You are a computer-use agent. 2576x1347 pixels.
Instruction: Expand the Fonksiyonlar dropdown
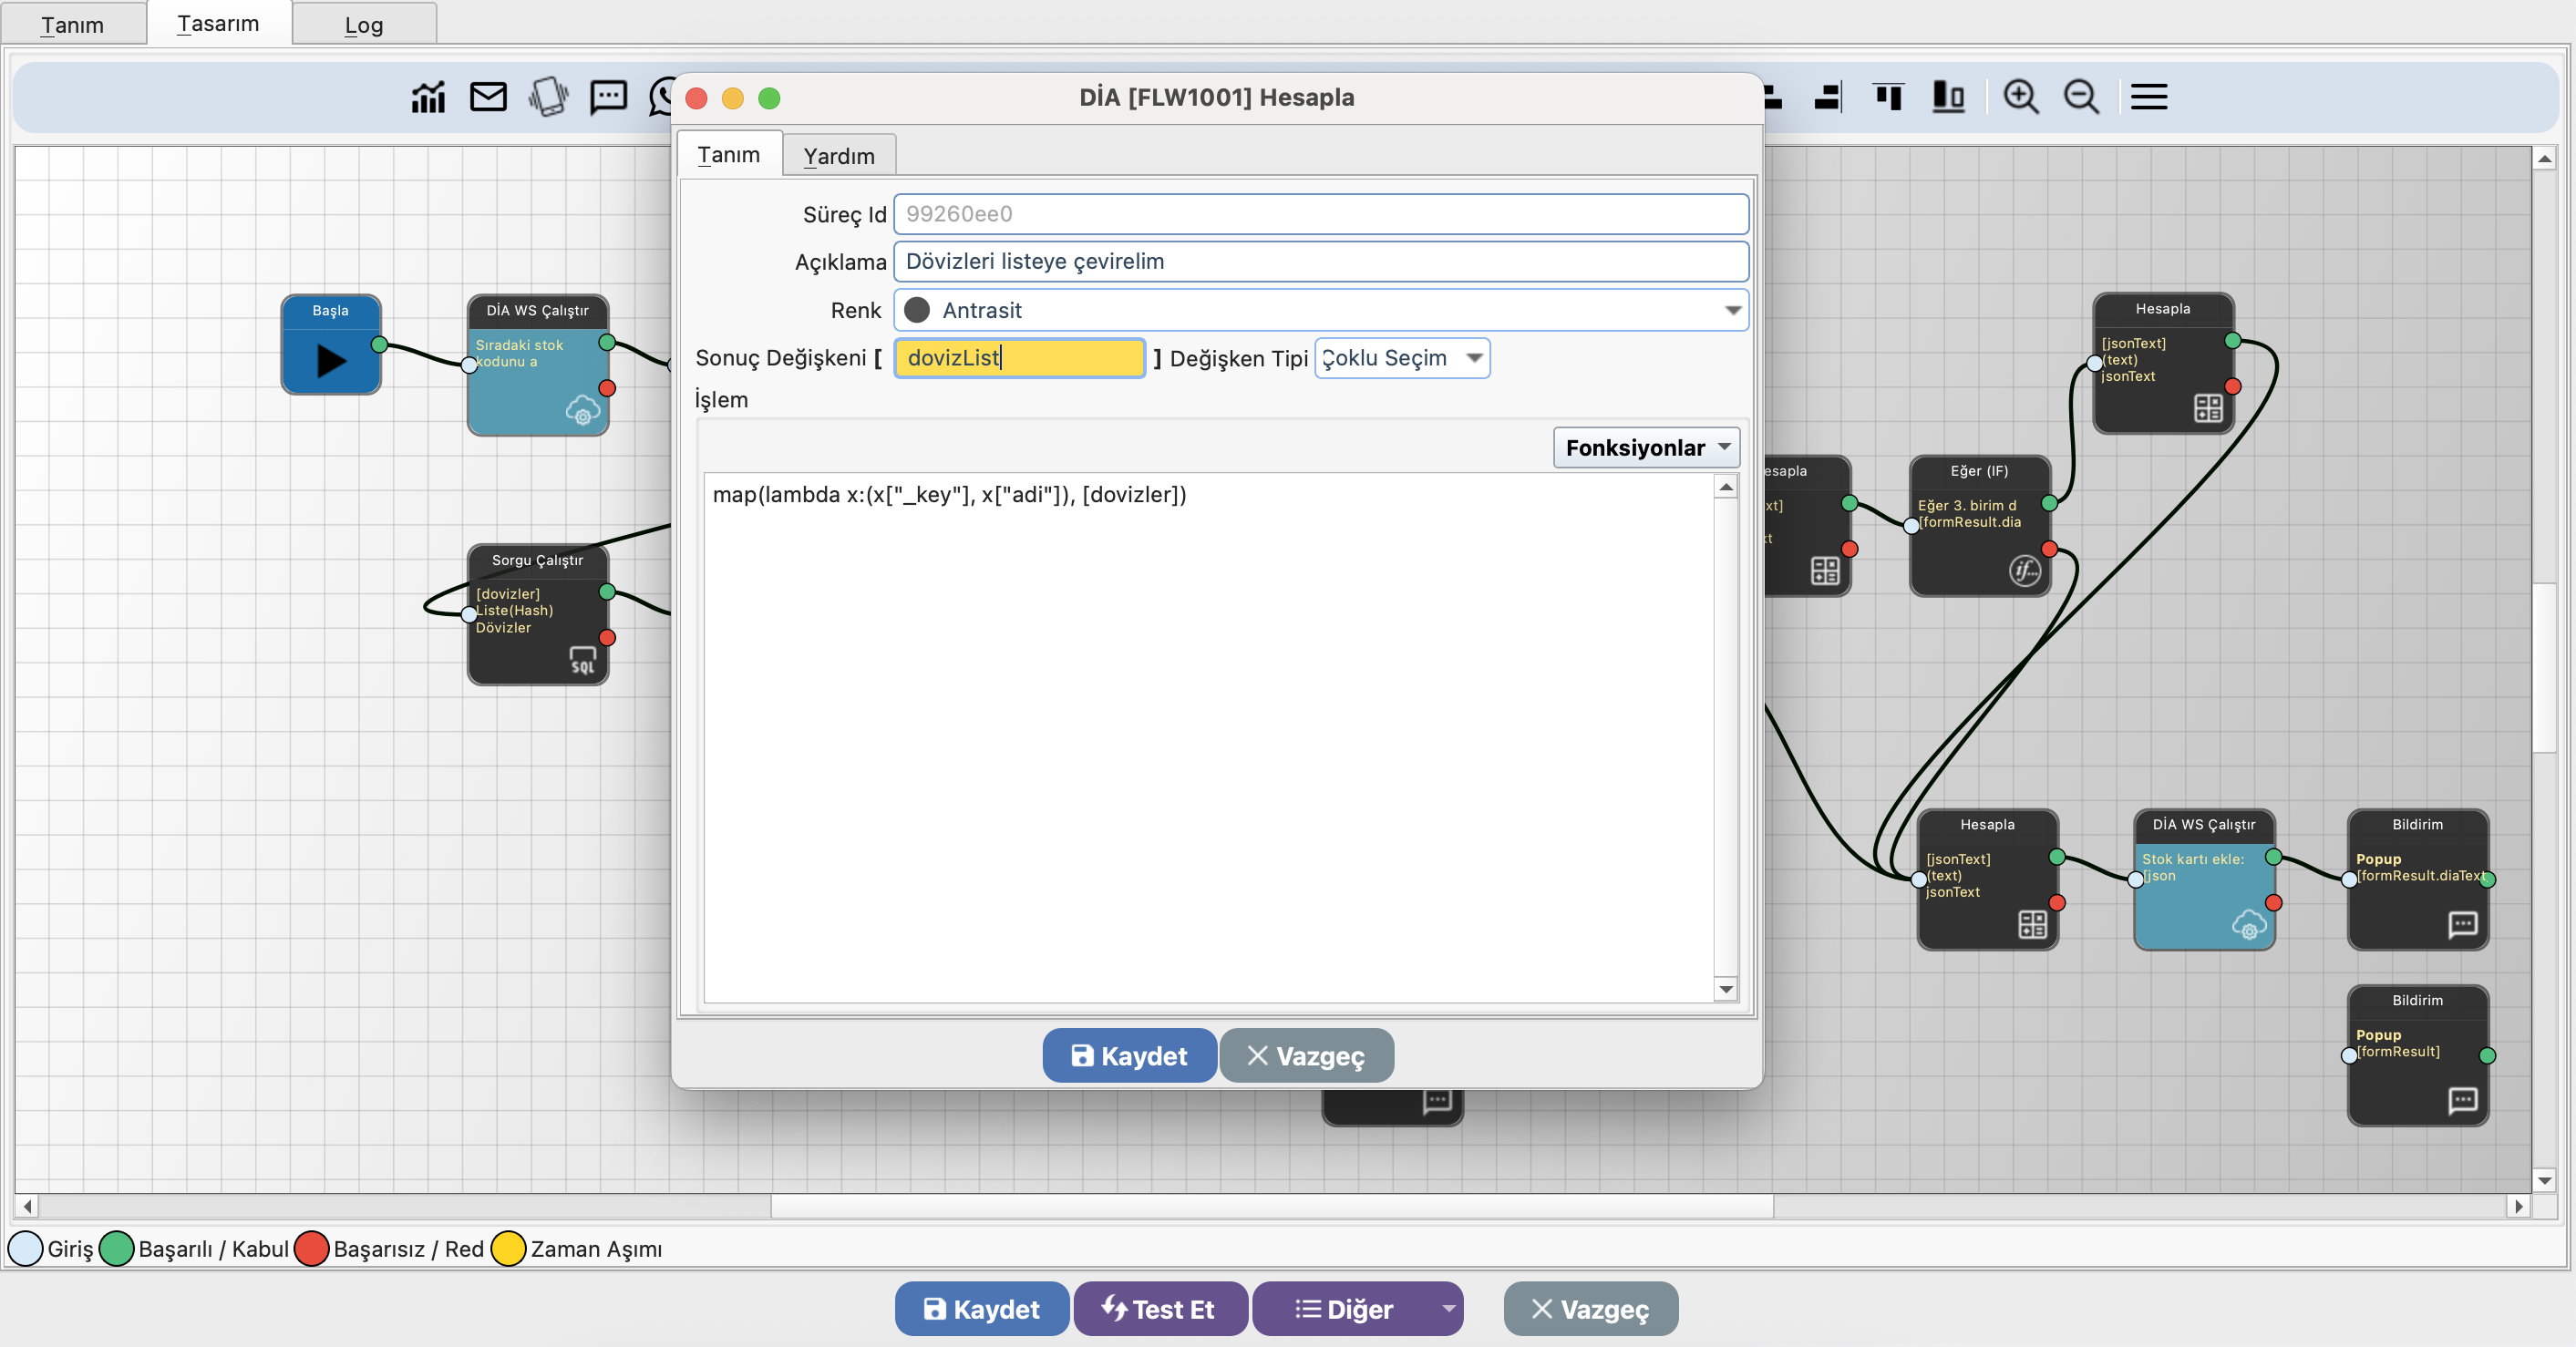click(1646, 448)
